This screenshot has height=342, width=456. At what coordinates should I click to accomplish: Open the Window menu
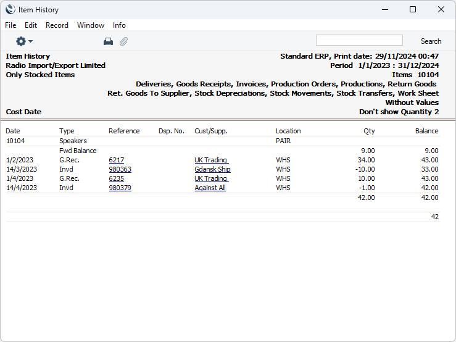[x=91, y=25]
